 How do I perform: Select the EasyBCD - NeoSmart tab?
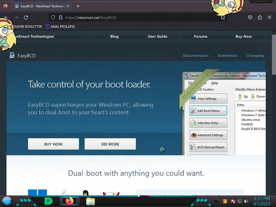pyautogui.click(x=42, y=6)
